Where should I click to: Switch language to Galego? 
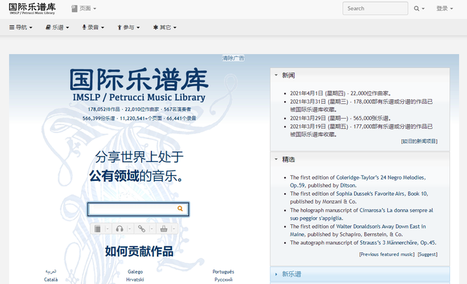pos(135,272)
